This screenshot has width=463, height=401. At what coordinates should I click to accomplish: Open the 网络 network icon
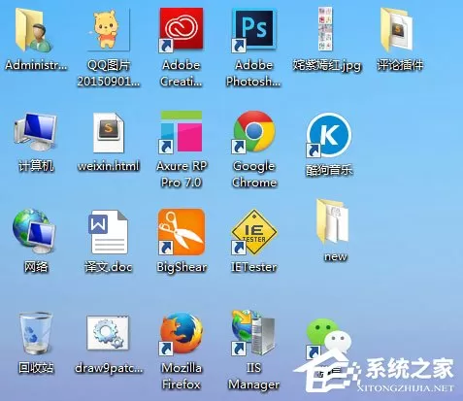[x=34, y=232]
